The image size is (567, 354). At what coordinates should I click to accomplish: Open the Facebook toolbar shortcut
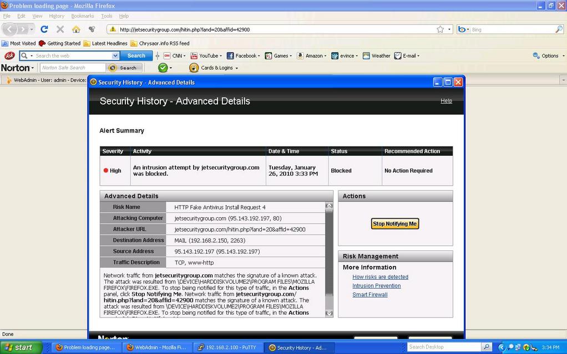[242, 55]
